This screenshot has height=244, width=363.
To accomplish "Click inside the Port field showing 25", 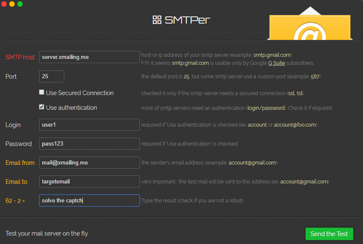I will pos(51,76).
